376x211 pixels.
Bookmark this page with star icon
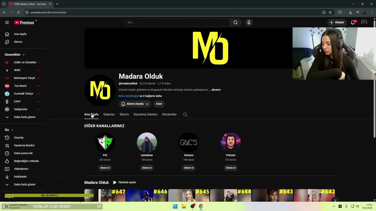coord(330,12)
